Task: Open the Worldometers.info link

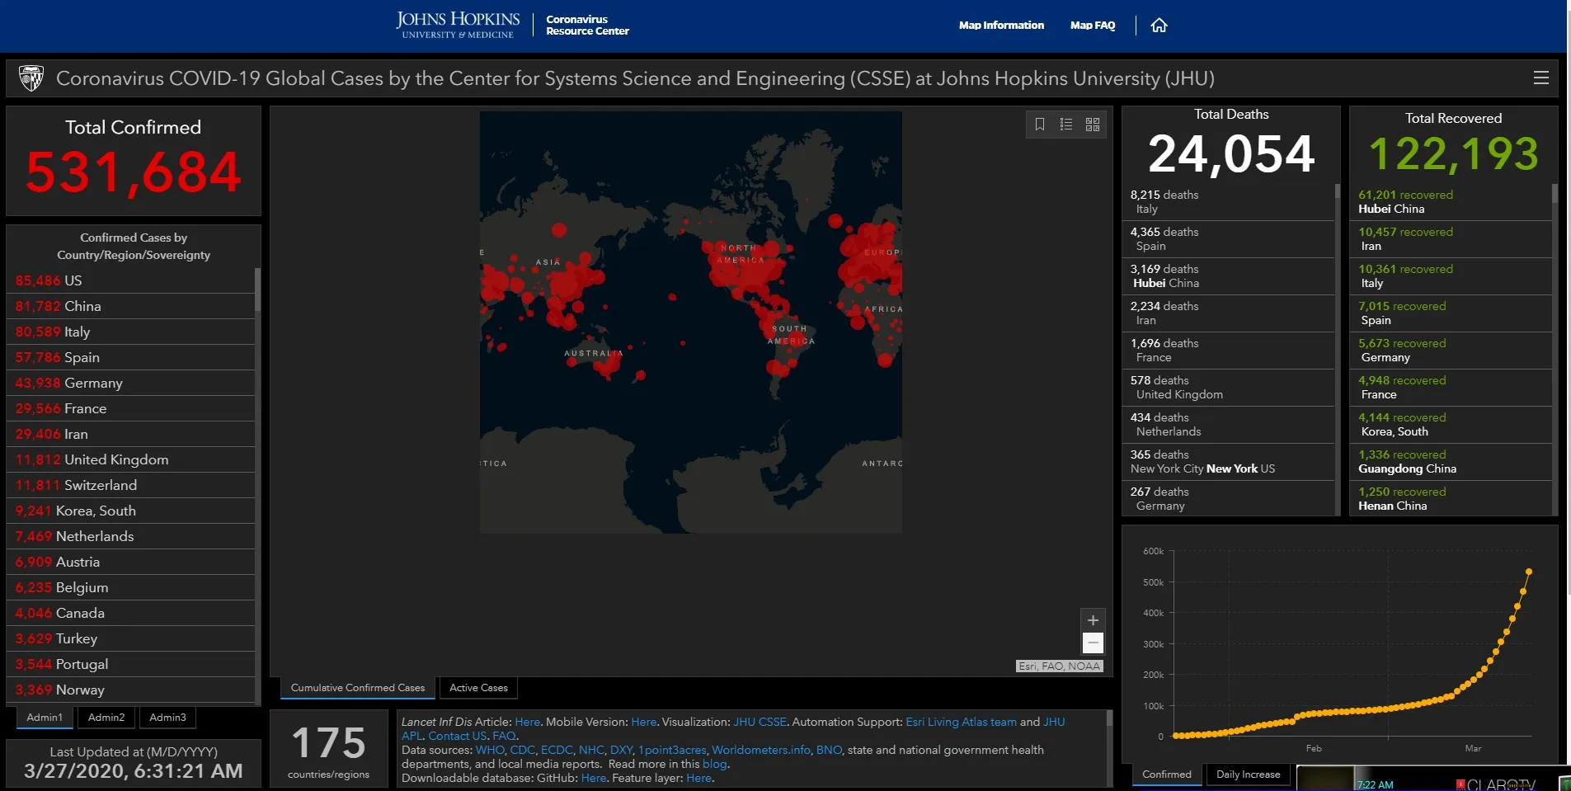Action: click(761, 750)
